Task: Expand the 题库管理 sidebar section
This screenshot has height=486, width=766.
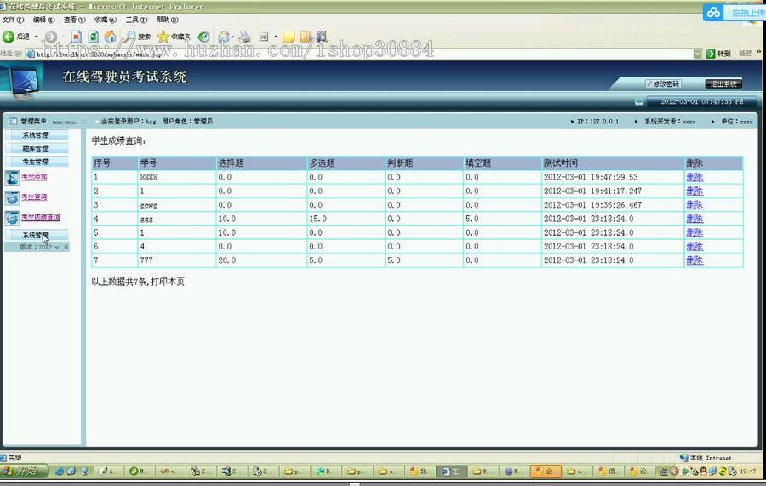Action: (36, 148)
